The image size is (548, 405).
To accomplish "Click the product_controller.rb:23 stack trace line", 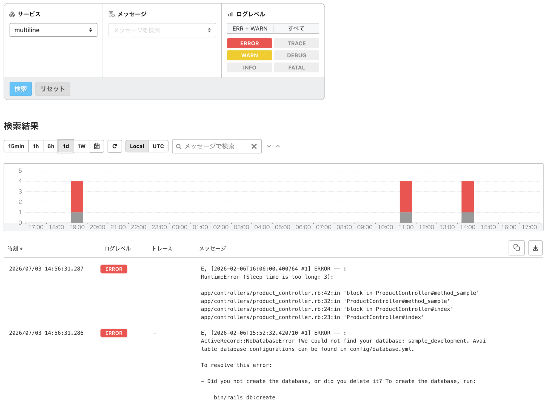I will pos(312,317).
